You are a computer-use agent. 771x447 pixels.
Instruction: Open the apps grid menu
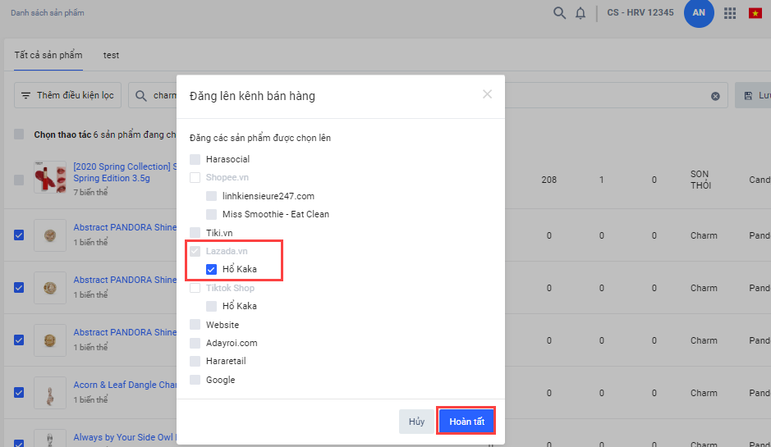point(729,13)
